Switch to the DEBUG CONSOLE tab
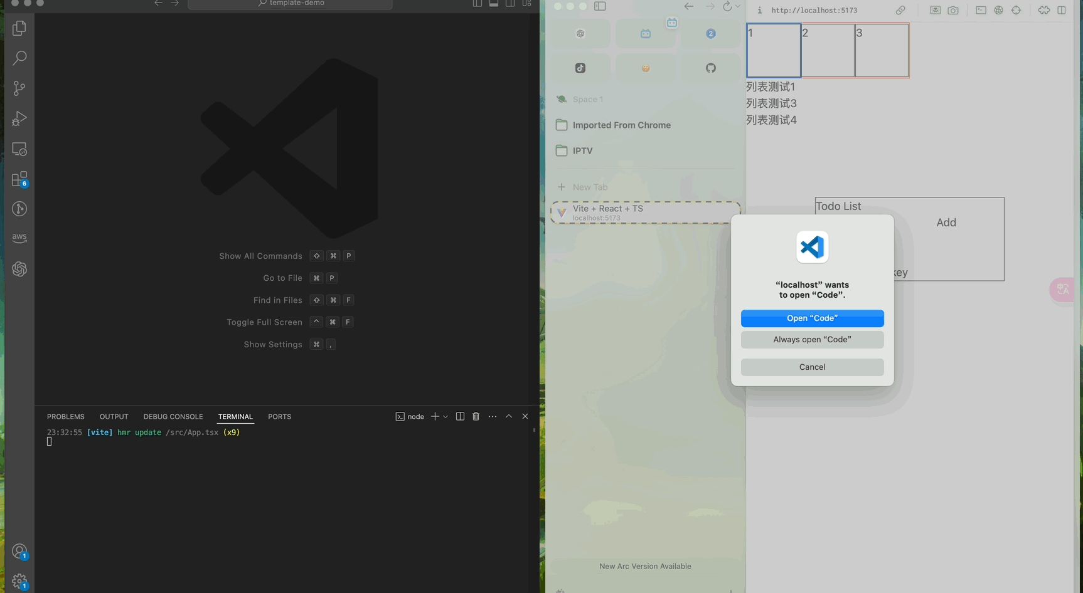 pos(173,417)
